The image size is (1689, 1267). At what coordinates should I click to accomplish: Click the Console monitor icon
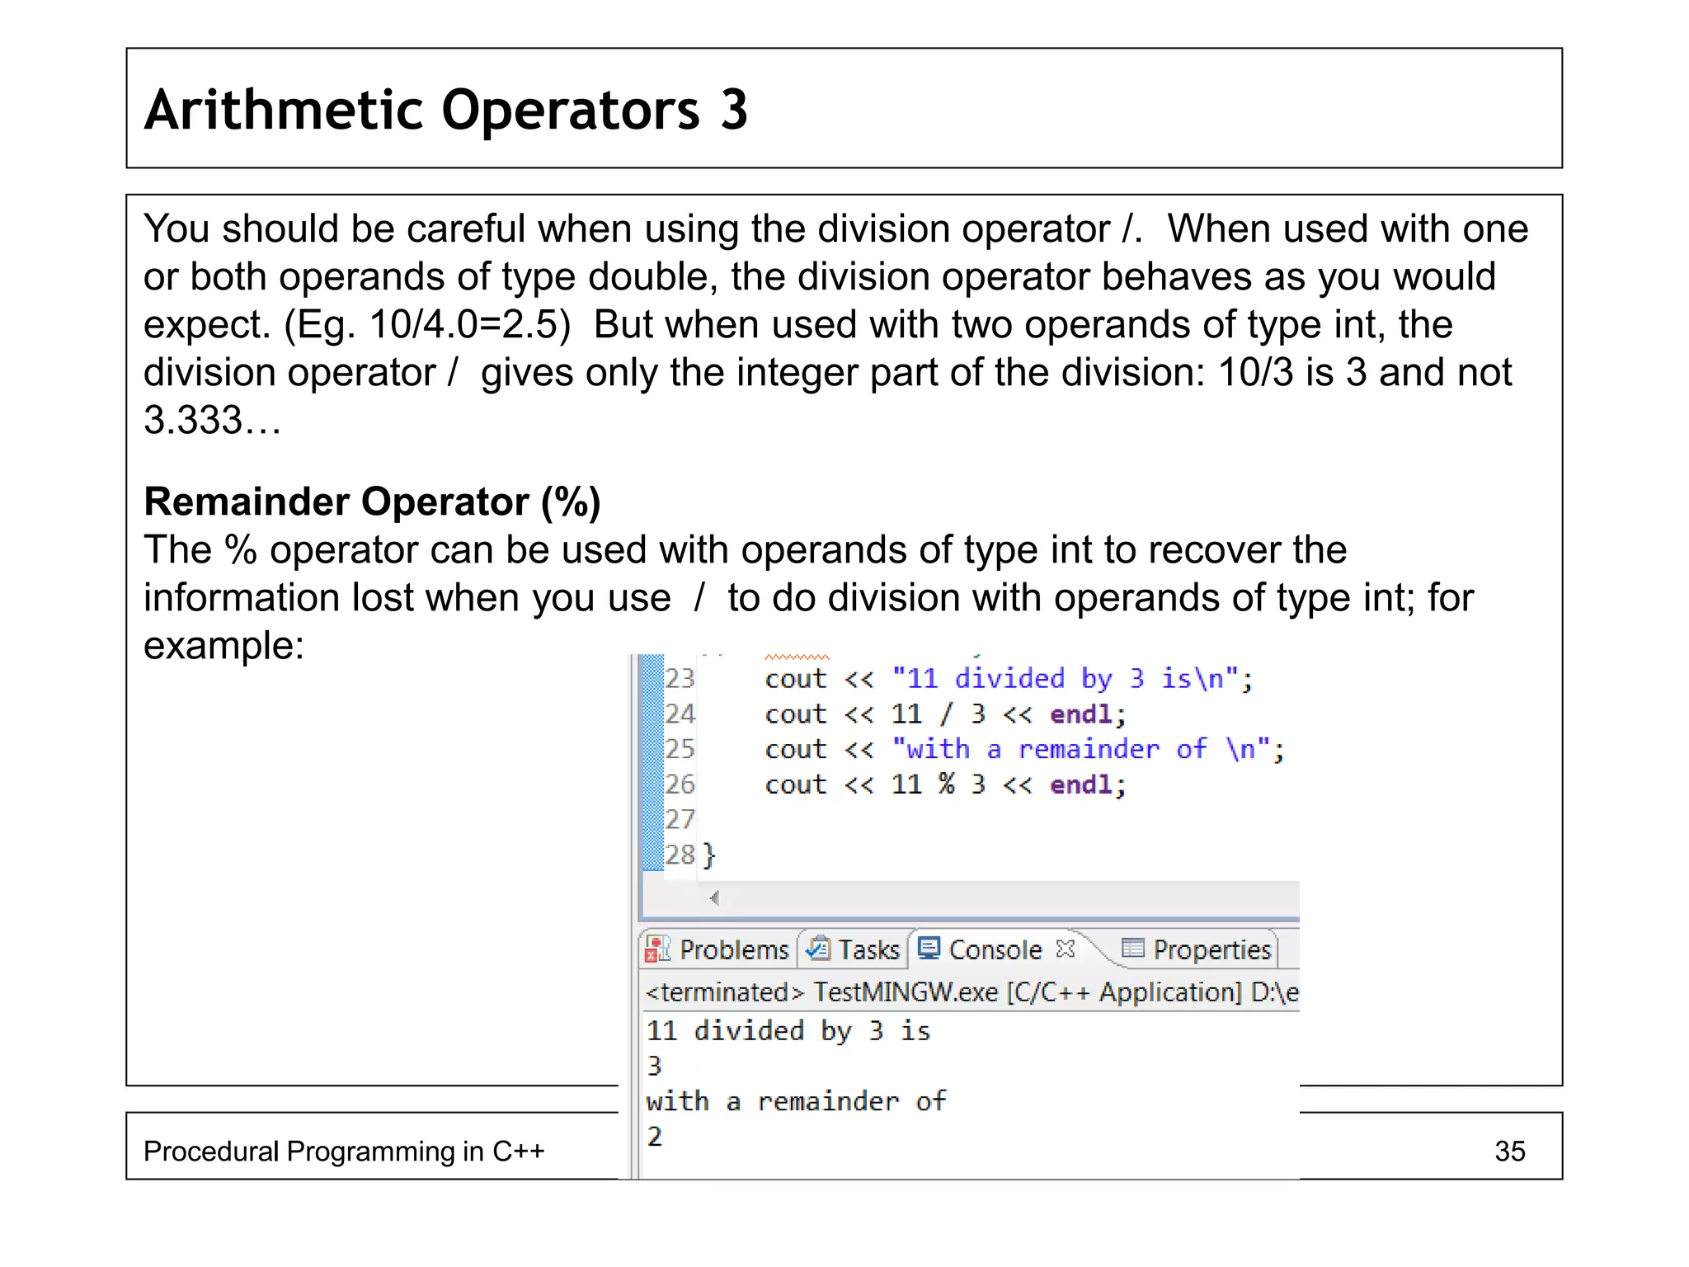(929, 949)
